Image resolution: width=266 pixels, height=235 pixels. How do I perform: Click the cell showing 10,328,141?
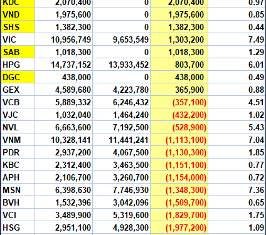point(64,140)
